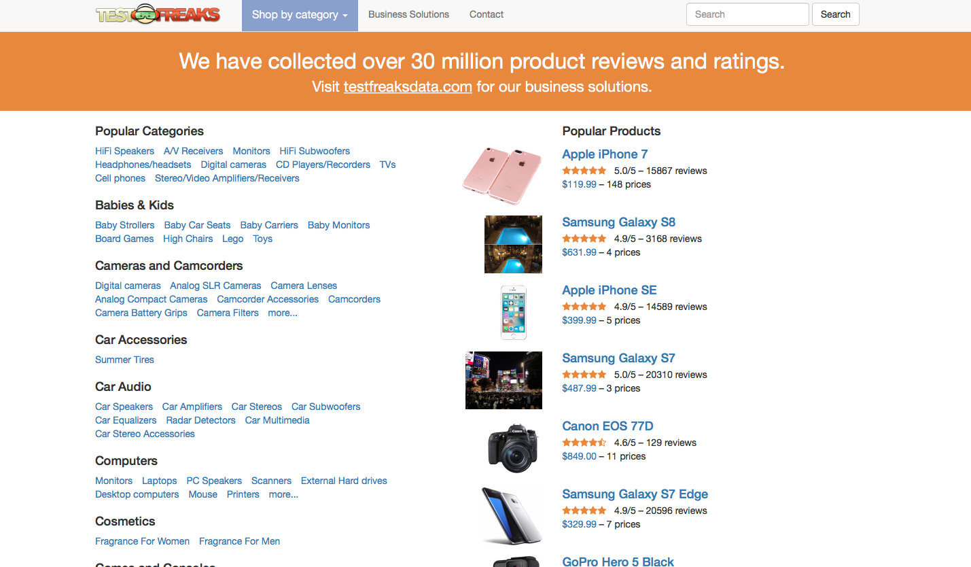The width and height of the screenshot is (971, 567).
Task: Show more Computers categories
Action: [283, 494]
